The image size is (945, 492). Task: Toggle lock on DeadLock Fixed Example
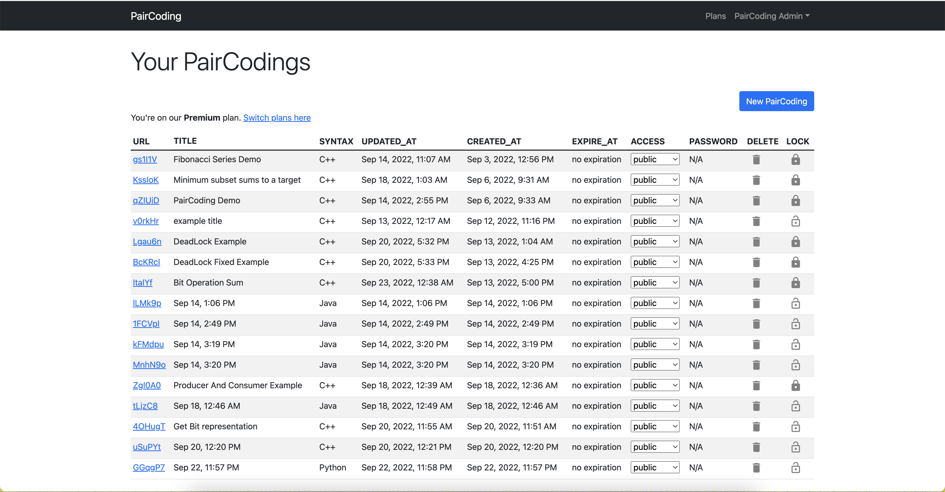(x=795, y=262)
